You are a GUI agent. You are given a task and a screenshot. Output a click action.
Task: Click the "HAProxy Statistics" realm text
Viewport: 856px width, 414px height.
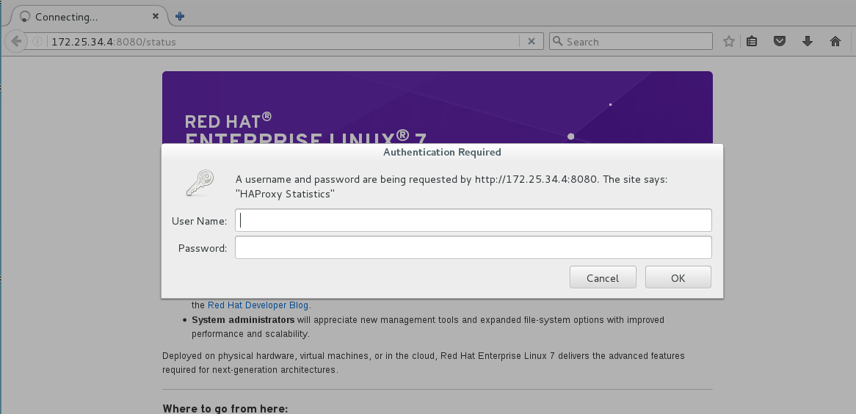coord(285,194)
